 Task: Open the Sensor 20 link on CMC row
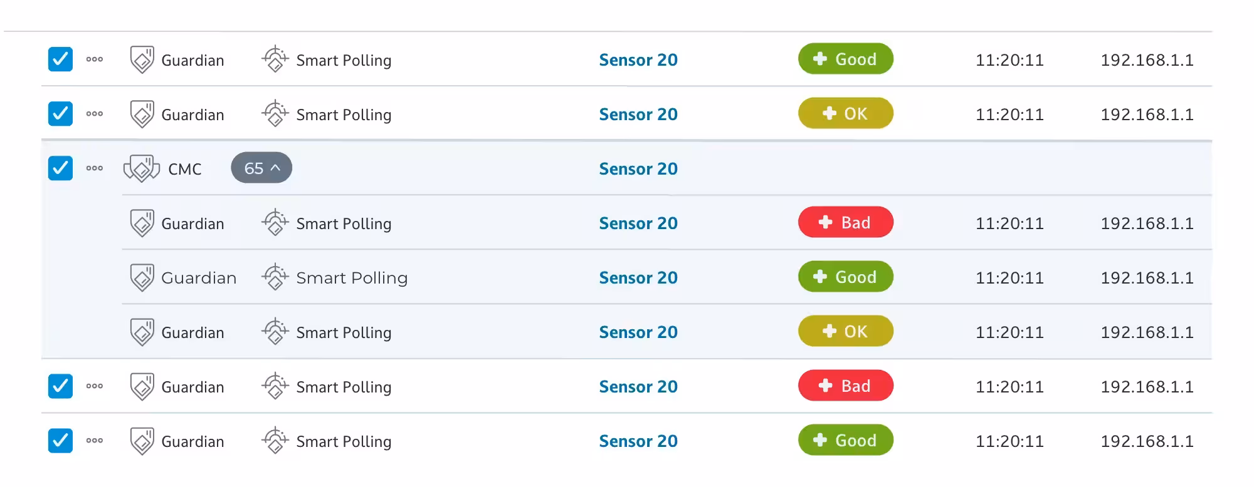pos(638,168)
